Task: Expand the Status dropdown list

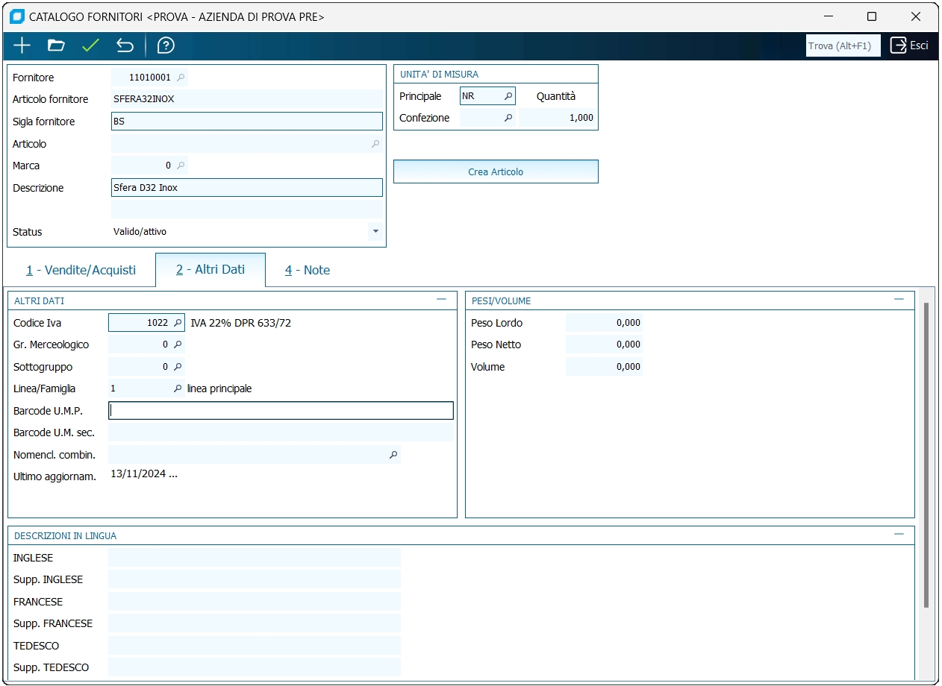Action: coord(375,232)
